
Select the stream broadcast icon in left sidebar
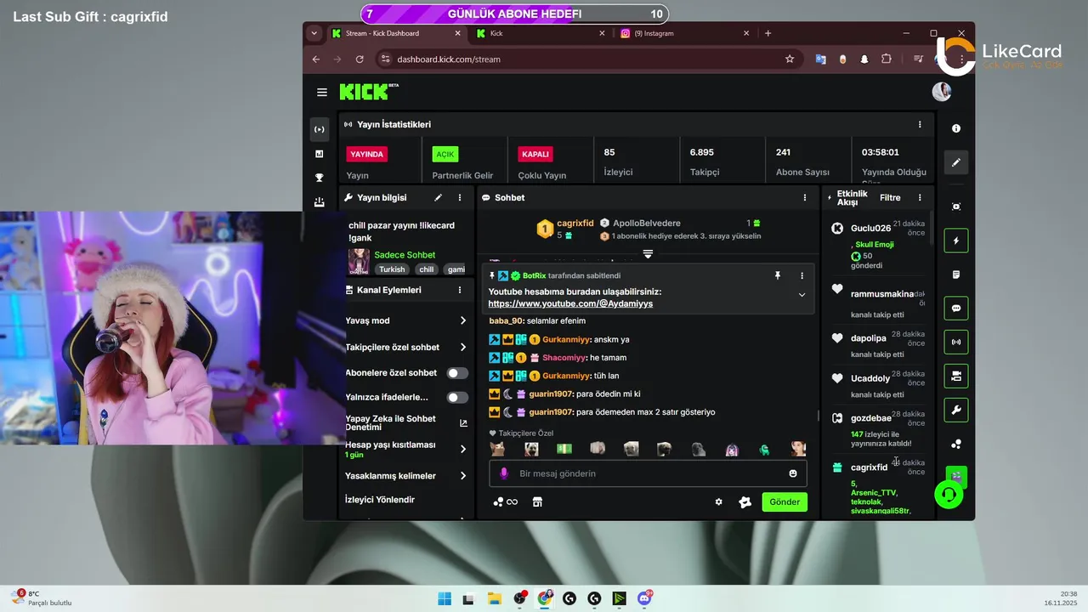click(320, 129)
